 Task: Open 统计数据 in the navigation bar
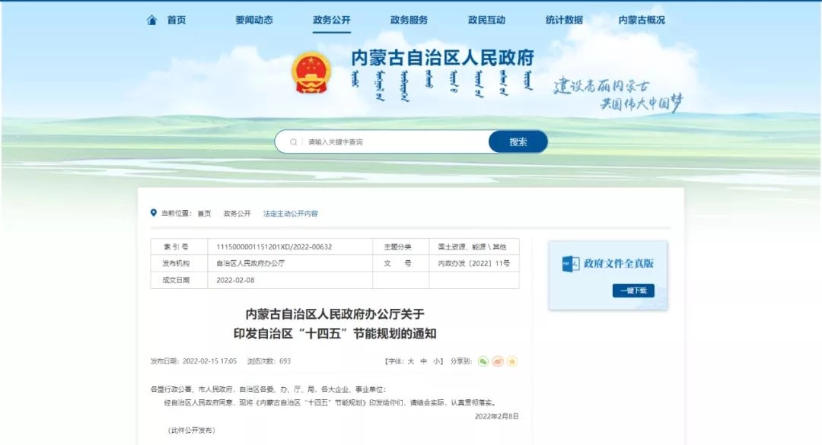coord(564,21)
